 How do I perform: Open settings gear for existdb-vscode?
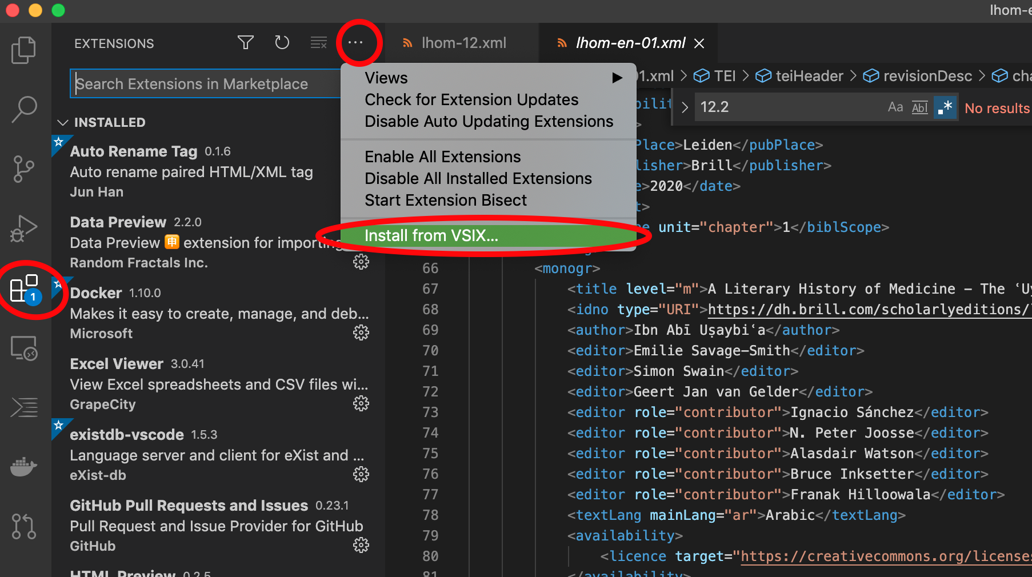tap(361, 474)
